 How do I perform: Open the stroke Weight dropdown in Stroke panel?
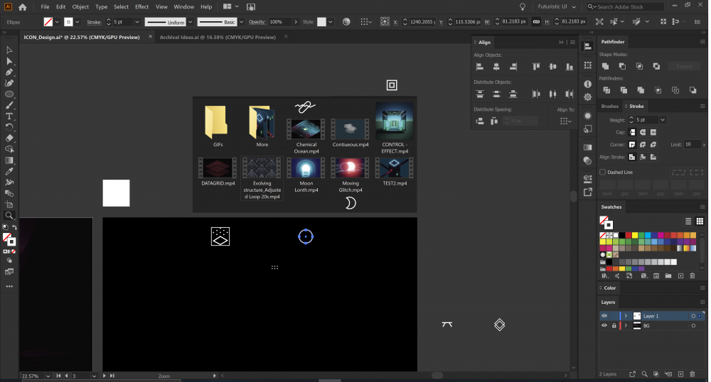663,120
